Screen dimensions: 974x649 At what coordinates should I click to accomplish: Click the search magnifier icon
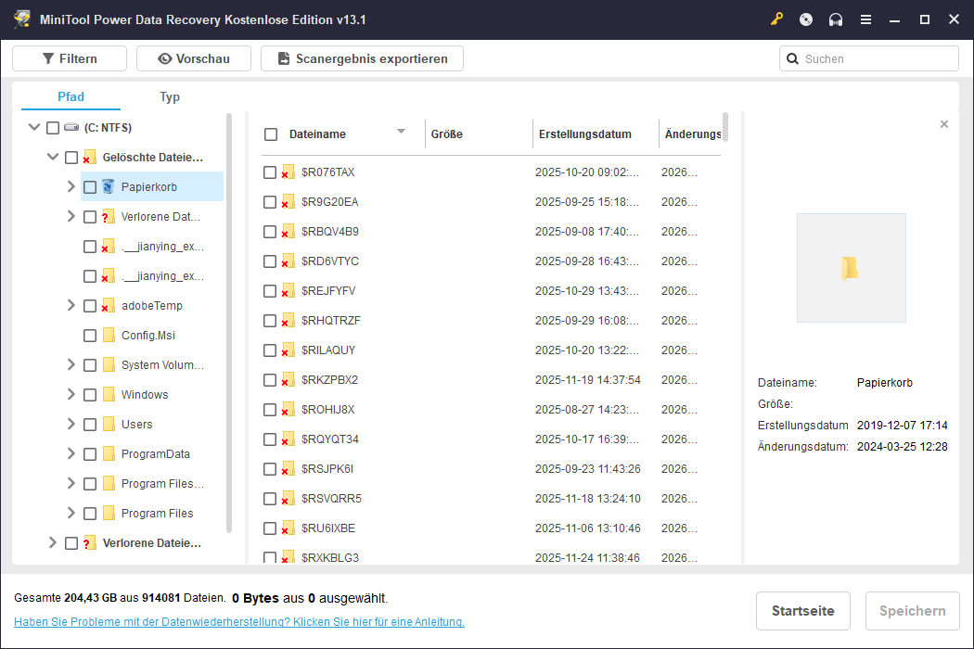[x=792, y=58]
